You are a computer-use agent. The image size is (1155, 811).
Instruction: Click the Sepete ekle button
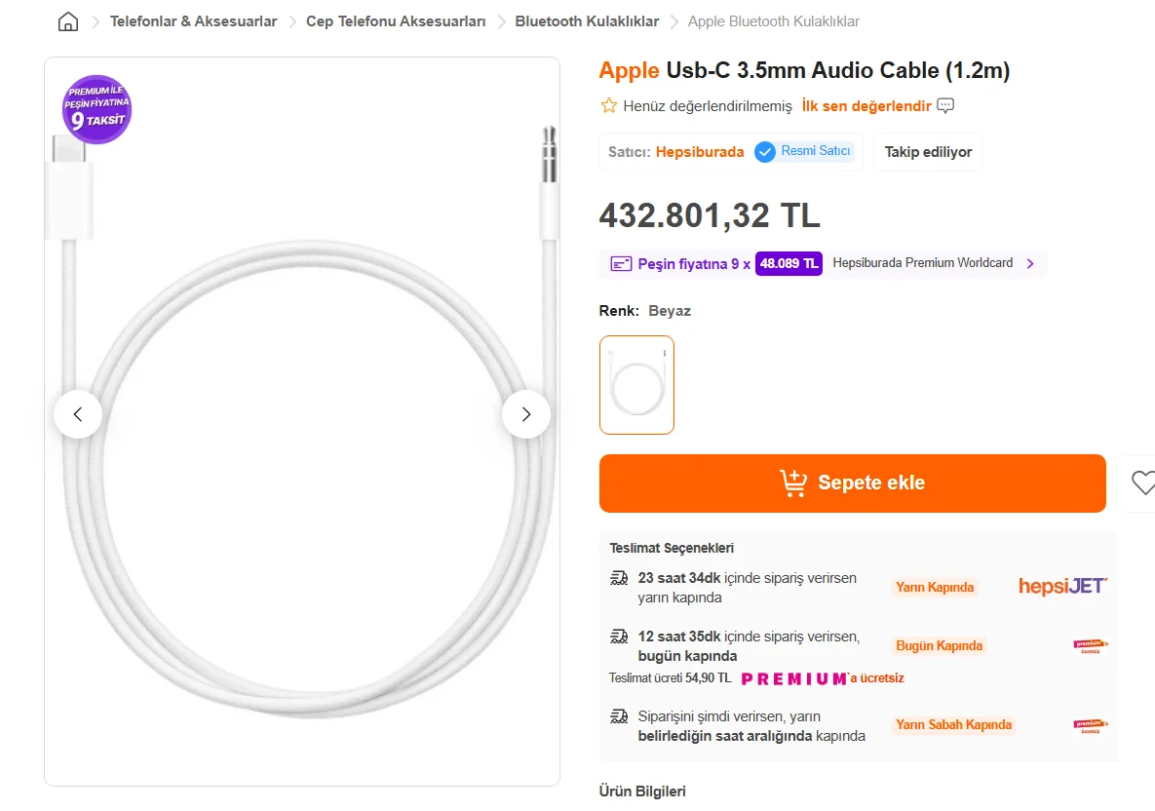852,483
